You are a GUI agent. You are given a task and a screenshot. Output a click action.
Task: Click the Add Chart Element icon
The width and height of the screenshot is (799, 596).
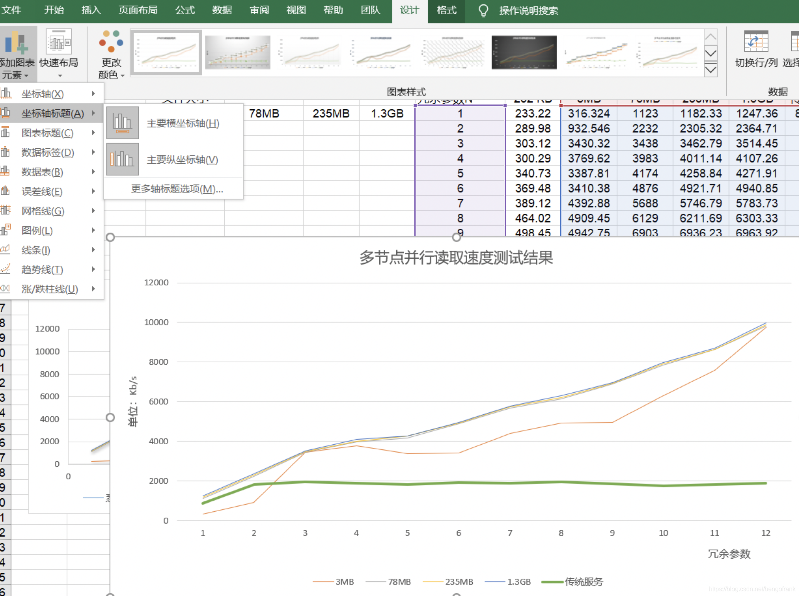16,43
